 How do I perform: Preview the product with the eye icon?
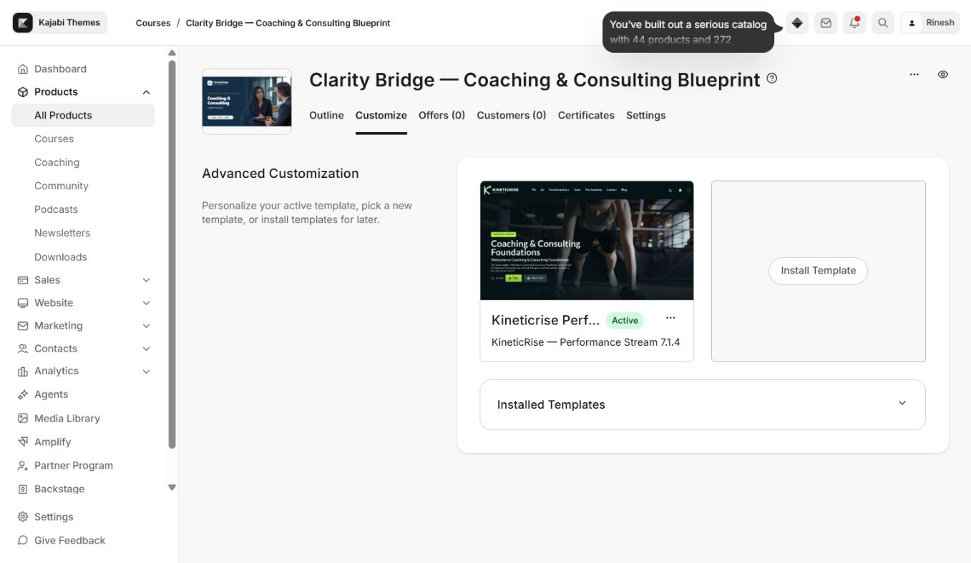(943, 74)
